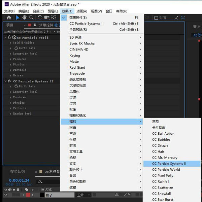Toggle visibility eye of 粒子 layer
The width and height of the screenshot is (202, 202).
point(6,195)
